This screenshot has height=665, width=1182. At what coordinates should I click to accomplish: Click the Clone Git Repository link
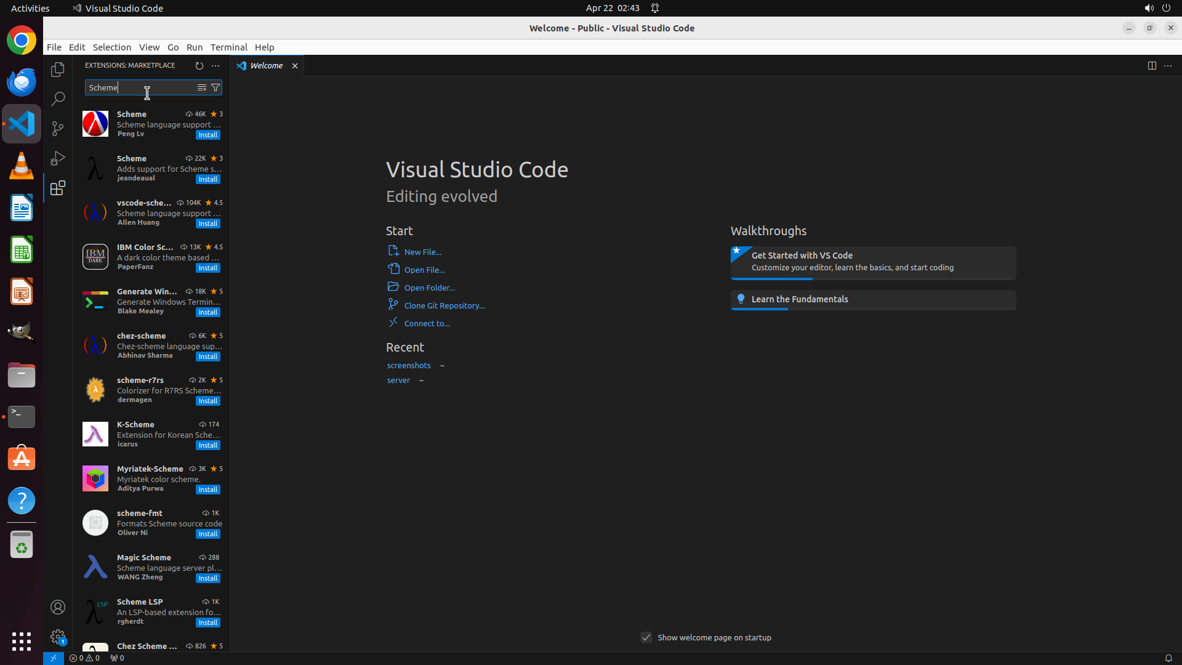tap(444, 305)
